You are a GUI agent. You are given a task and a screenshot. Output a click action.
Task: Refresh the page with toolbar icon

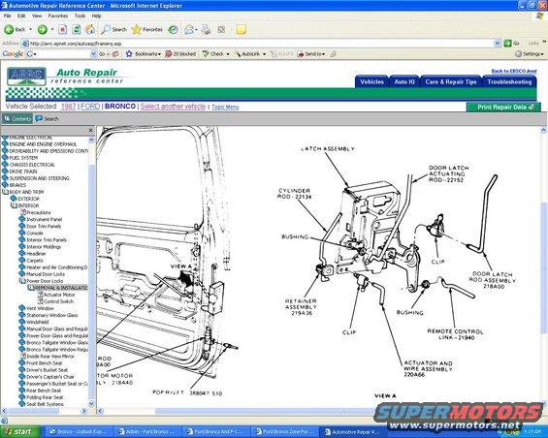77,30
